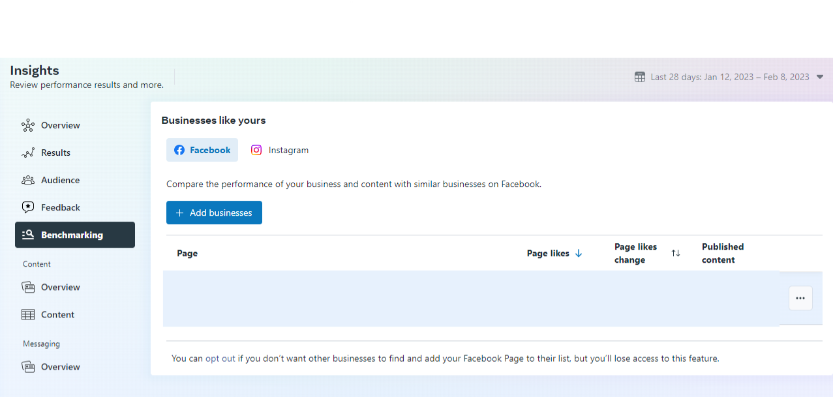Image resolution: width=833 pixels, height=397 pixels.
Task: Sort by Page likes descending arrow
Action: [x=579, y=254]
